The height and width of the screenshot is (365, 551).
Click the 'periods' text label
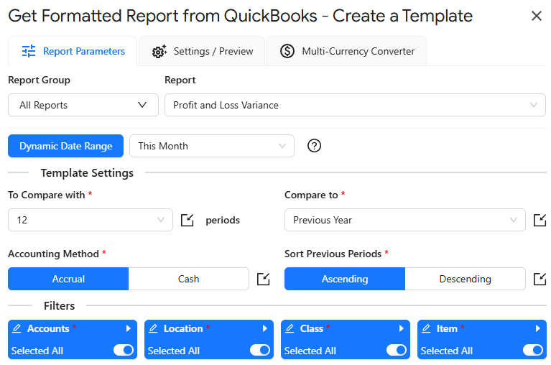coord(223,221)
